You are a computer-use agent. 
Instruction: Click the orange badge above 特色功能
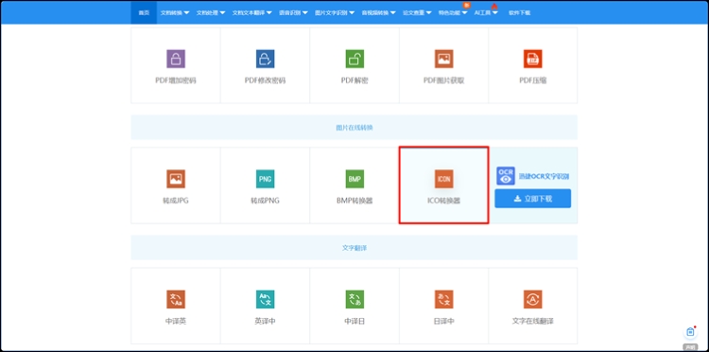(x=467, y=5)
